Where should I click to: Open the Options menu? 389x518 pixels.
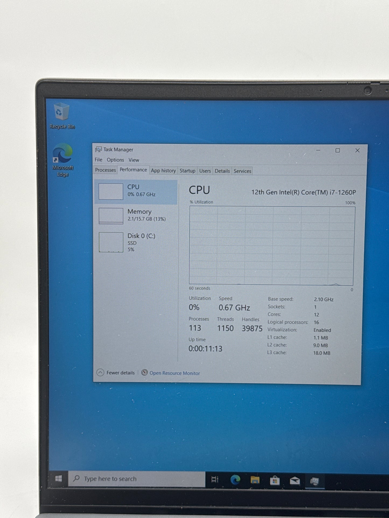point(115,160)
